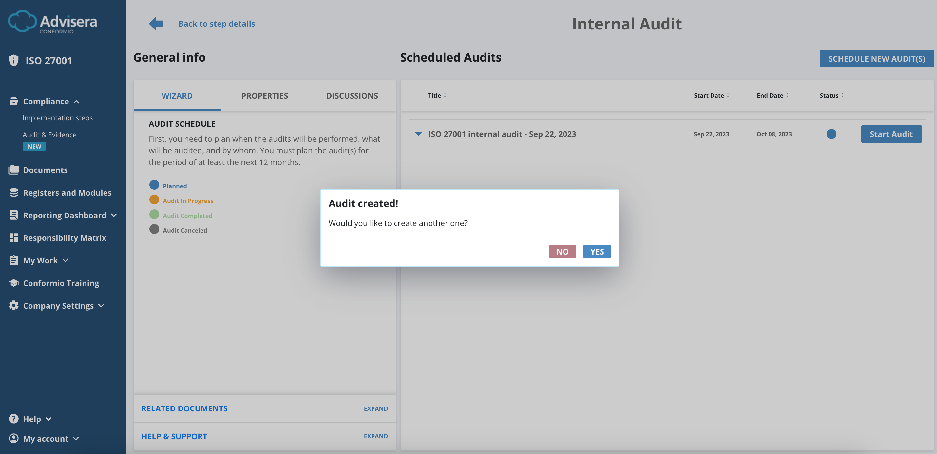The height and width of the screenshot is (454, 937).
Task: Sort scheduled audits by Start Date
Action: coord(711,95)
